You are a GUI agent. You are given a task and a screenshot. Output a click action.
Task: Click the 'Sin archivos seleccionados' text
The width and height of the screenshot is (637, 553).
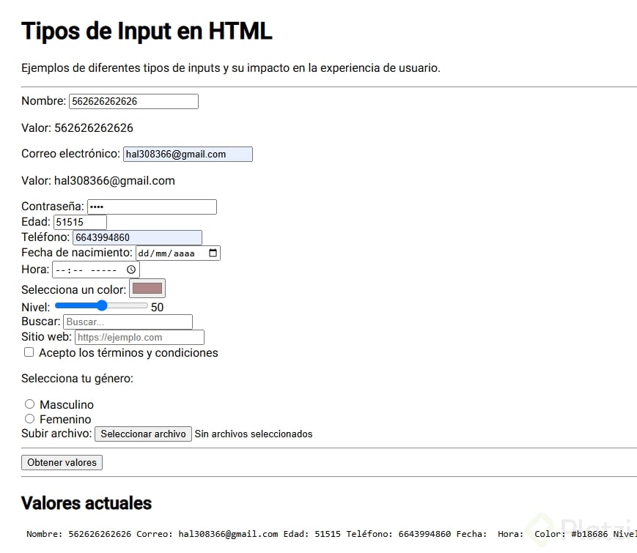[254, 434]
